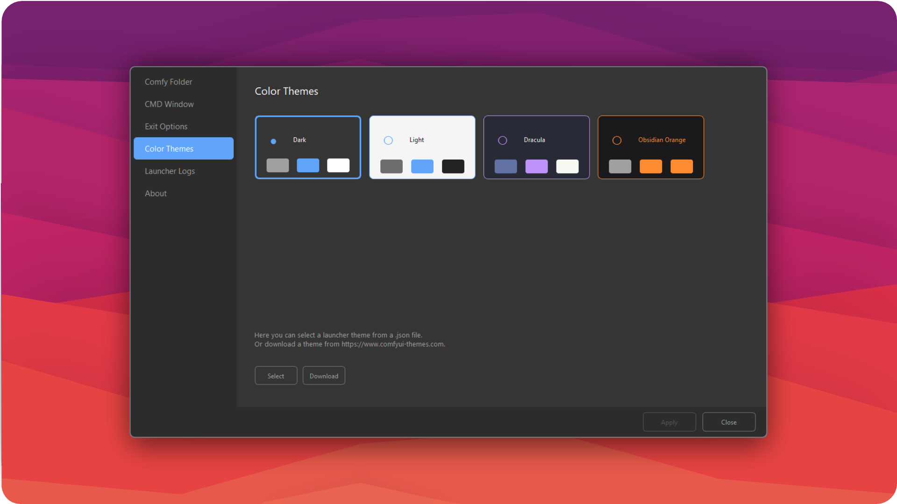
Task: Click the rightmost orange swatch in Obsidian Orange
Action: tap(682, 166)
